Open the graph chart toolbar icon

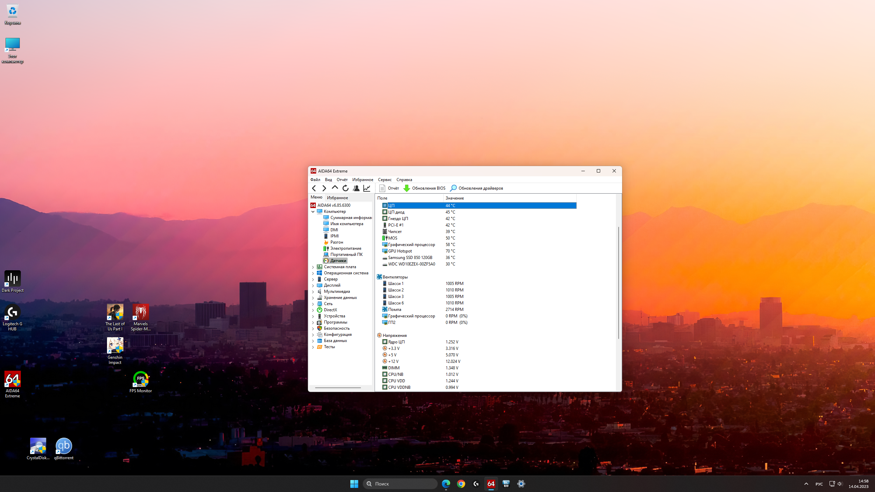click(367, 188)
